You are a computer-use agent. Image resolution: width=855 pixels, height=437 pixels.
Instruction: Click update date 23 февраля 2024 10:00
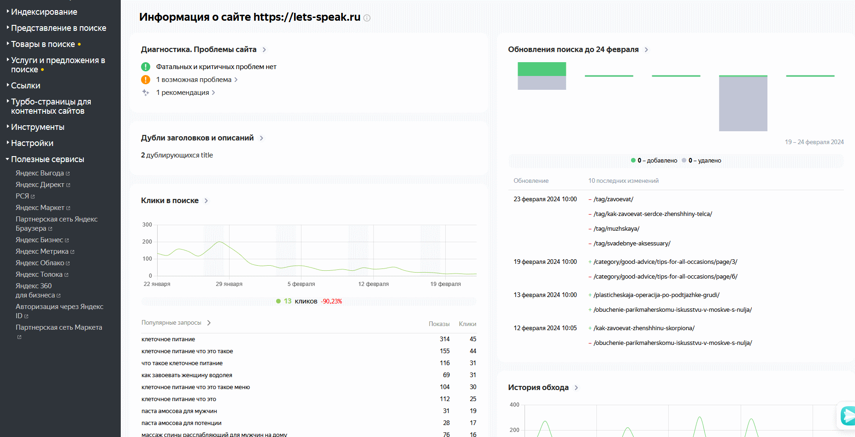[x=545, y=199]
